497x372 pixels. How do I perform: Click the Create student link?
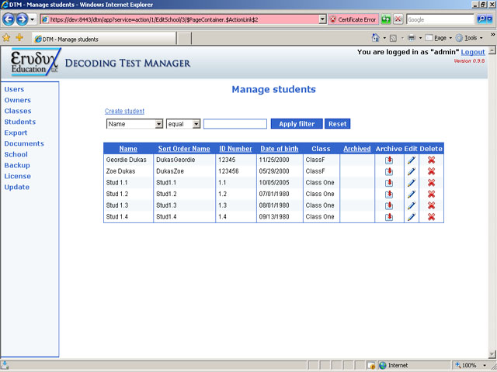coord(124,111)
